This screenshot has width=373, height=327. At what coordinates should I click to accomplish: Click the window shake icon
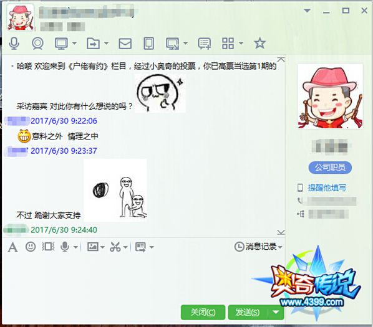click(x=48, y=247)
